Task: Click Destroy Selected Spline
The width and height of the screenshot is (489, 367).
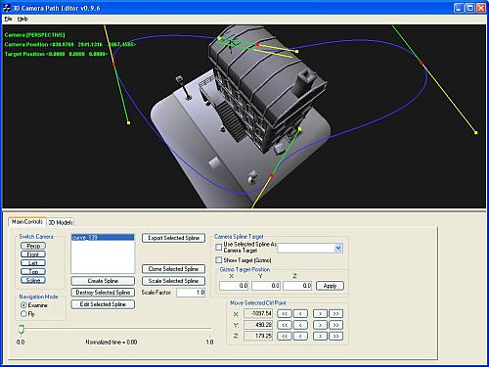Action: coord(103,293)
